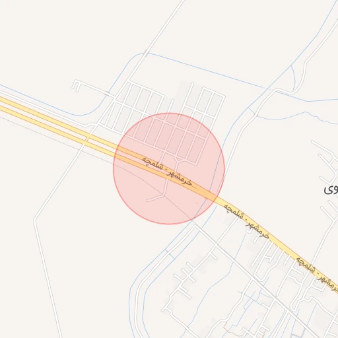Select the sharp bend of the long western road
The width and height of the screenshot is (338, 338).
coord(35,219)
